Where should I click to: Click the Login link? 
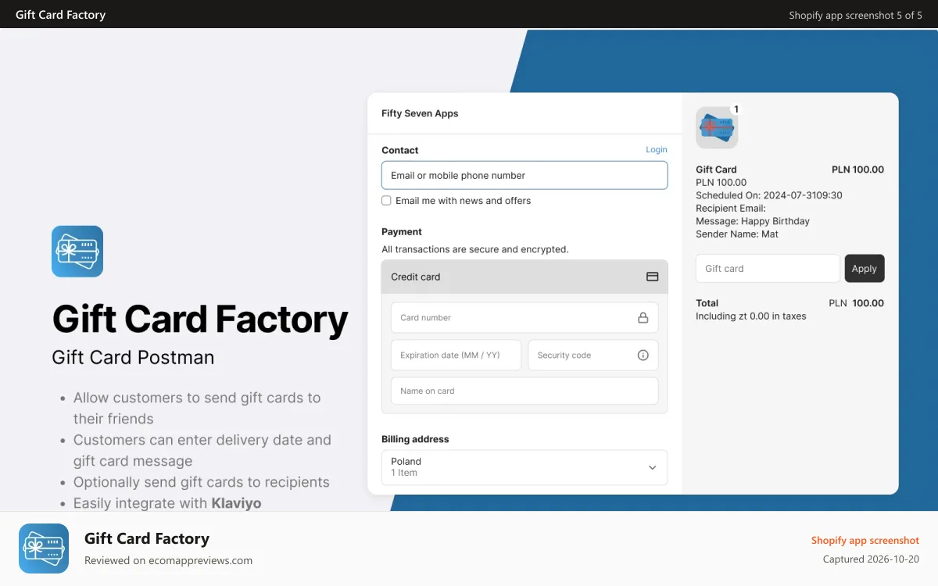(x=657, y=149)
